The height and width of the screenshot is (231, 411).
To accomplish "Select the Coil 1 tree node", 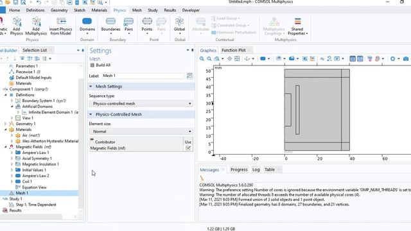I will point(27,182).
